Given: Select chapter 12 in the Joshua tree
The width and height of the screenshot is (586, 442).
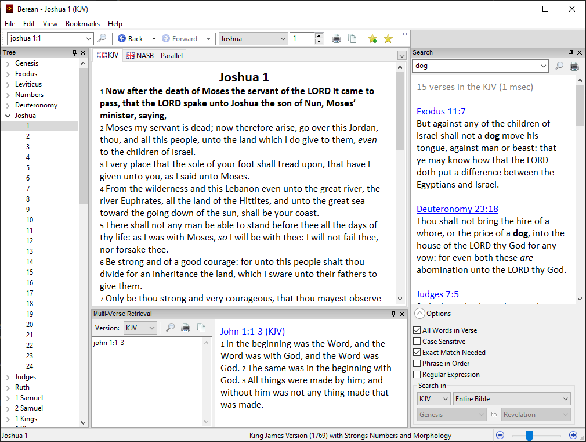Looking at the screenshot, I should (30, 241).
